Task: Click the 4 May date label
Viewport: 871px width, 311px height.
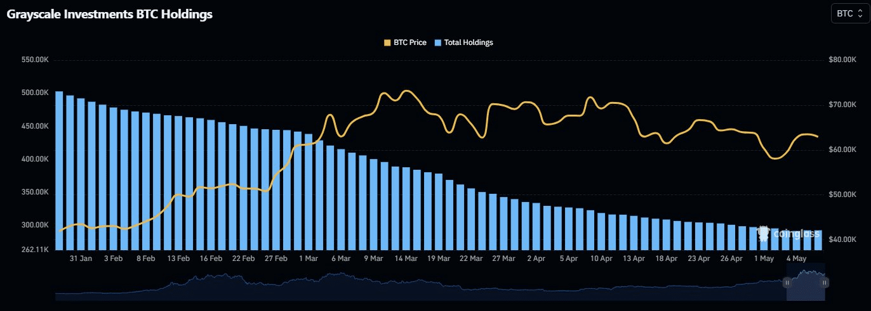Action: (796, 259)
